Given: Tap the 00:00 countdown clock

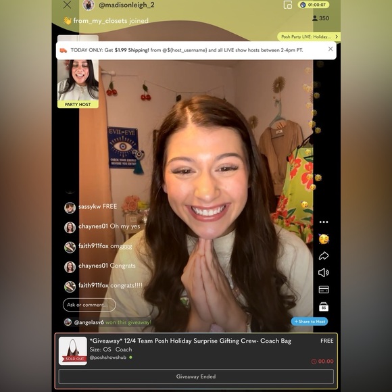Looking at the screenshot, I should (322, 362).
